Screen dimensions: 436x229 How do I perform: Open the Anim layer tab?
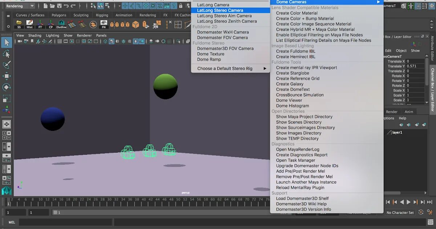(409, 112)
